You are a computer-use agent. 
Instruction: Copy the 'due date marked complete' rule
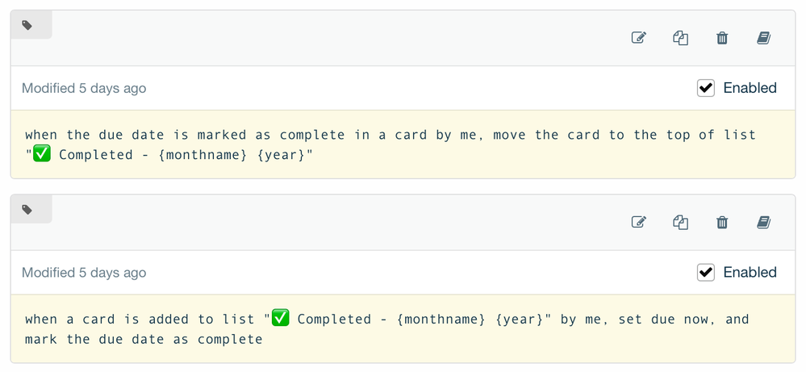tap(681, 37)
